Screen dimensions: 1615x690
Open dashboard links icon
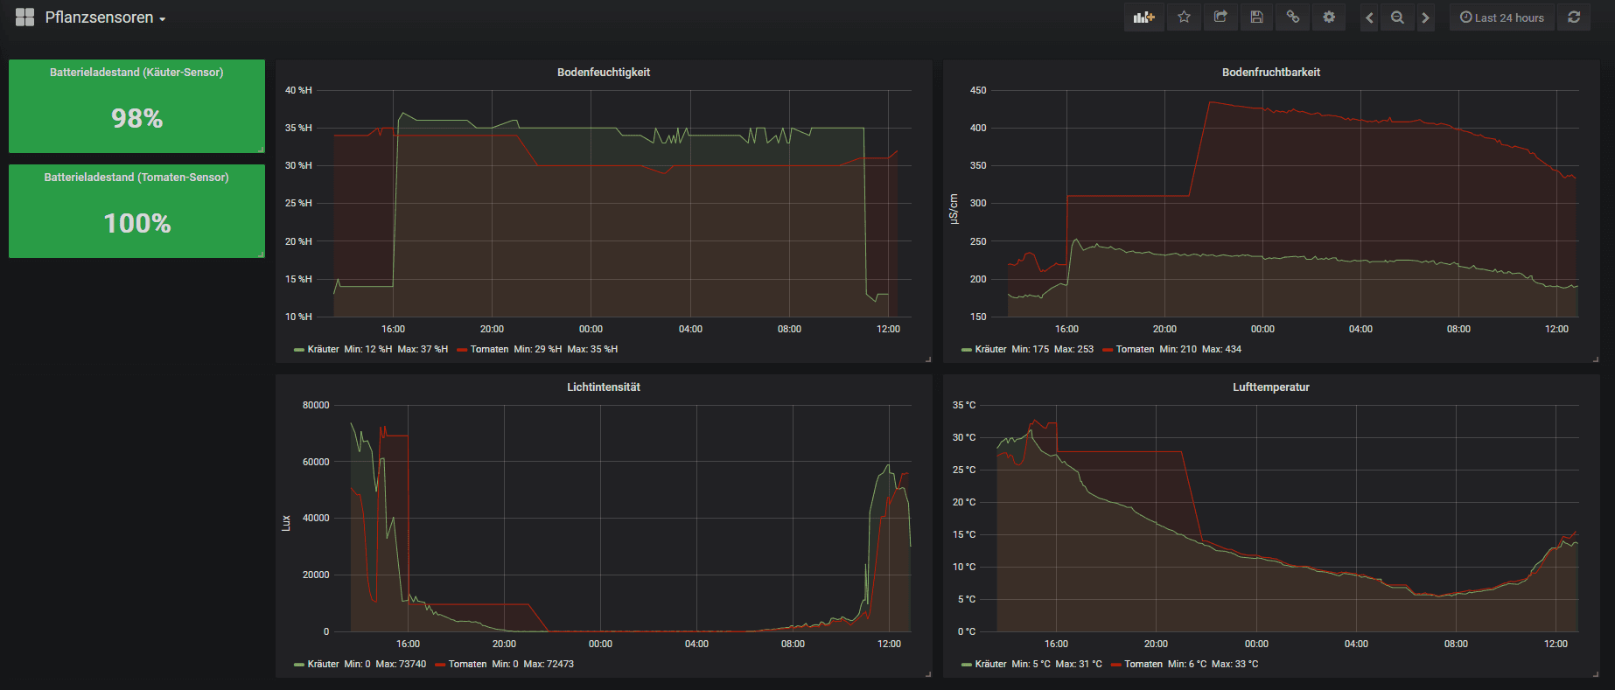click(x=1293, y=17)
